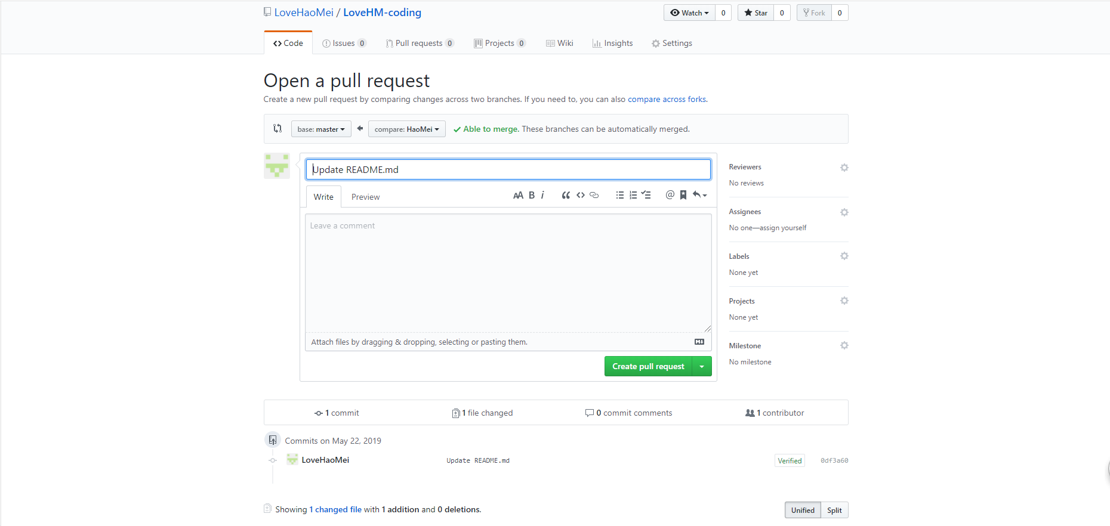Mention a user with the @ icon
The height and width of the screenshot is (526, 1110).
pyautogui.click(x=670, y=195)
